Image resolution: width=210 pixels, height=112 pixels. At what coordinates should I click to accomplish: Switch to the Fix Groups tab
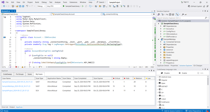tap(20, 74)
